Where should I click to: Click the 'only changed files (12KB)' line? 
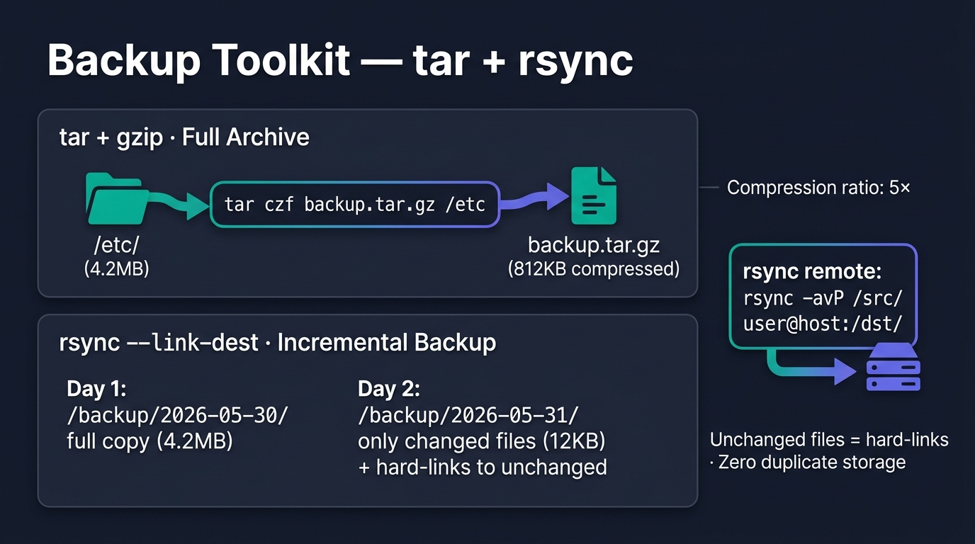[482, 441]
